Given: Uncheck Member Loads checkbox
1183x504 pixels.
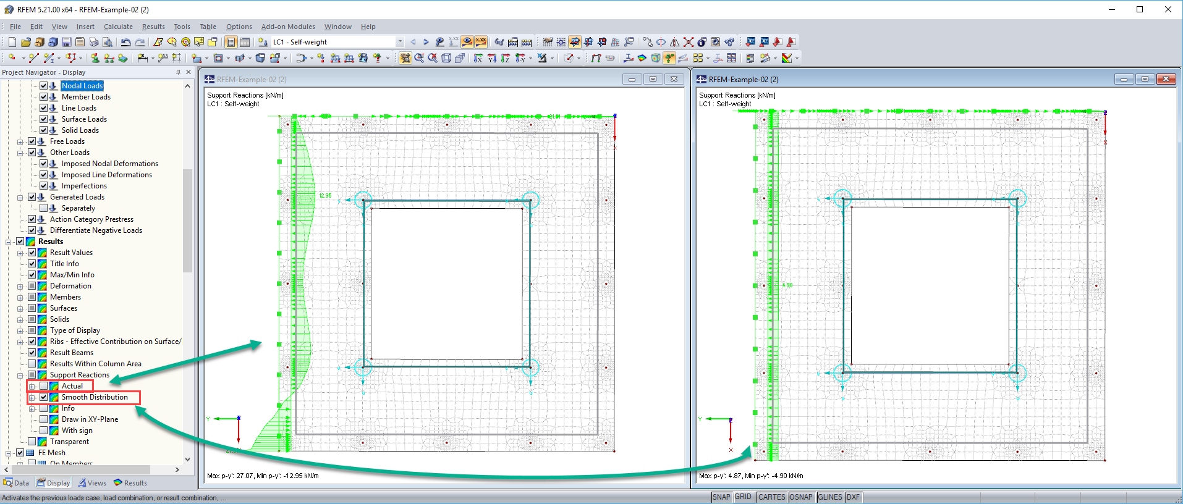Looking at the screenshot, I should [x=43, y=97].
